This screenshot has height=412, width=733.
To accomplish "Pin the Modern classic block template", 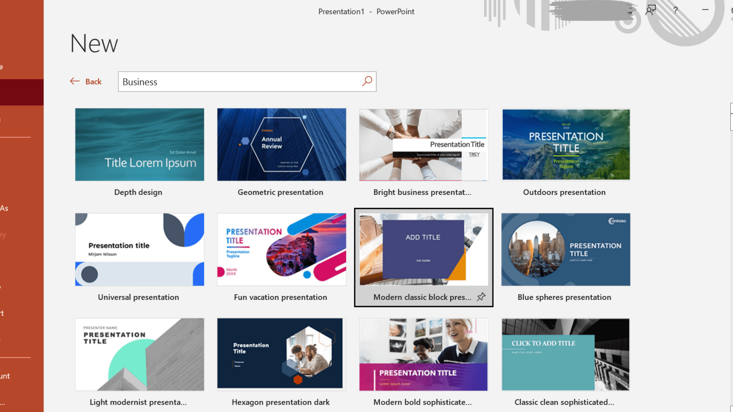I will [481, 297].
